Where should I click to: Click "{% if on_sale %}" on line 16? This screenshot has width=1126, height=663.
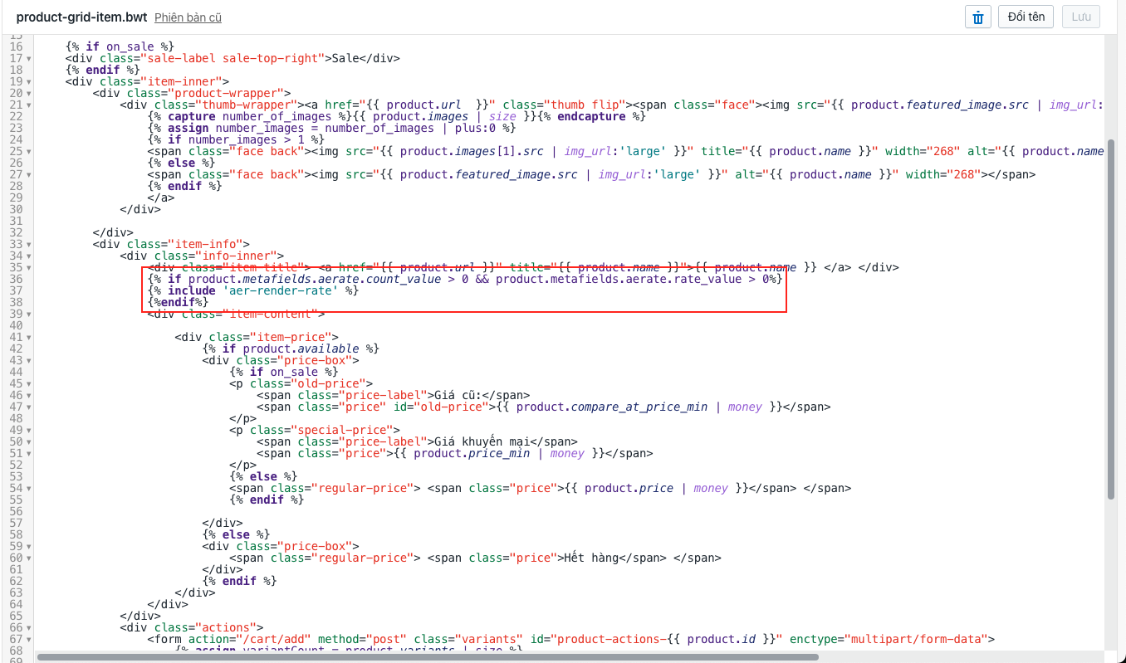click(x=120, y=46)
